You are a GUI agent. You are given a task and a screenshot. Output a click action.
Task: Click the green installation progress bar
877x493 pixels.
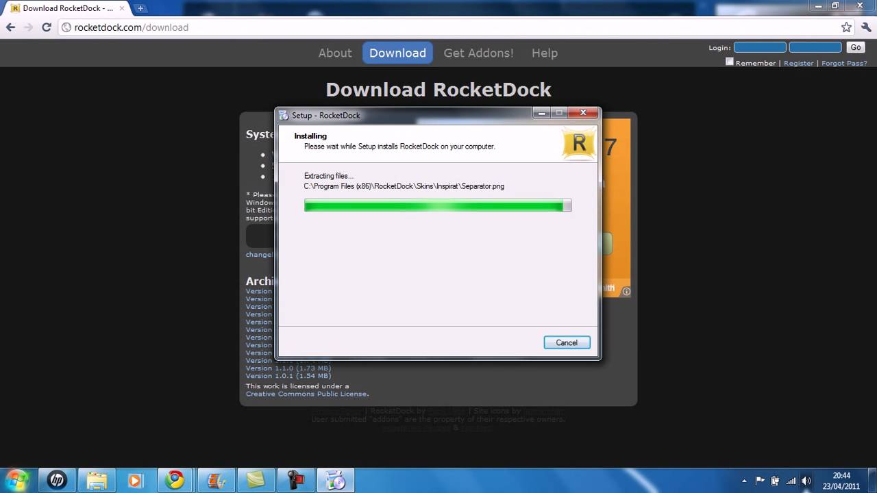click(x=436, y=205)
